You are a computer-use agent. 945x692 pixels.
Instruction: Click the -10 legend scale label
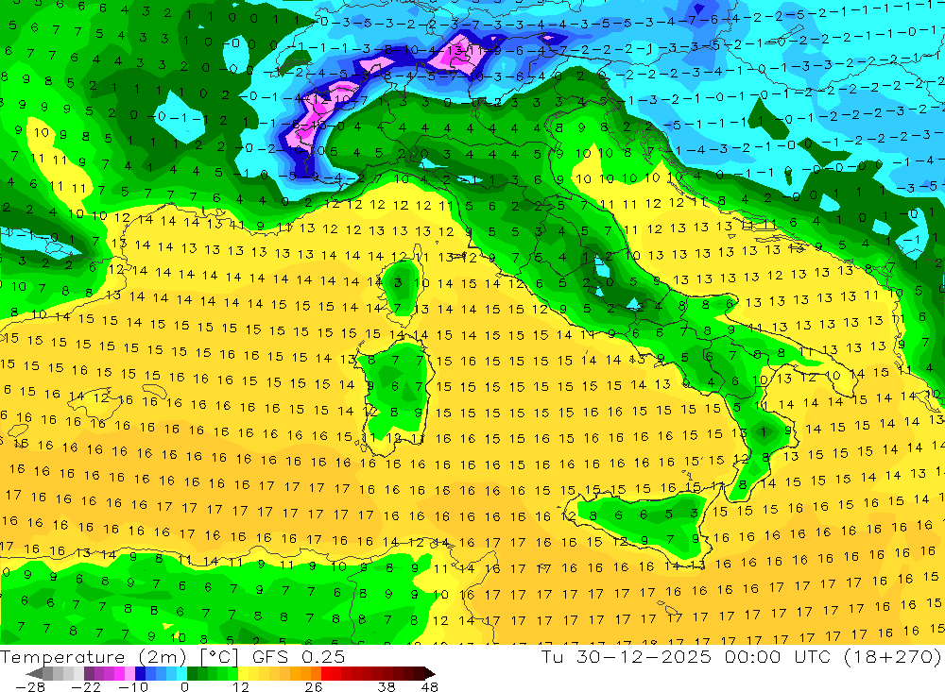coord(133,686)
